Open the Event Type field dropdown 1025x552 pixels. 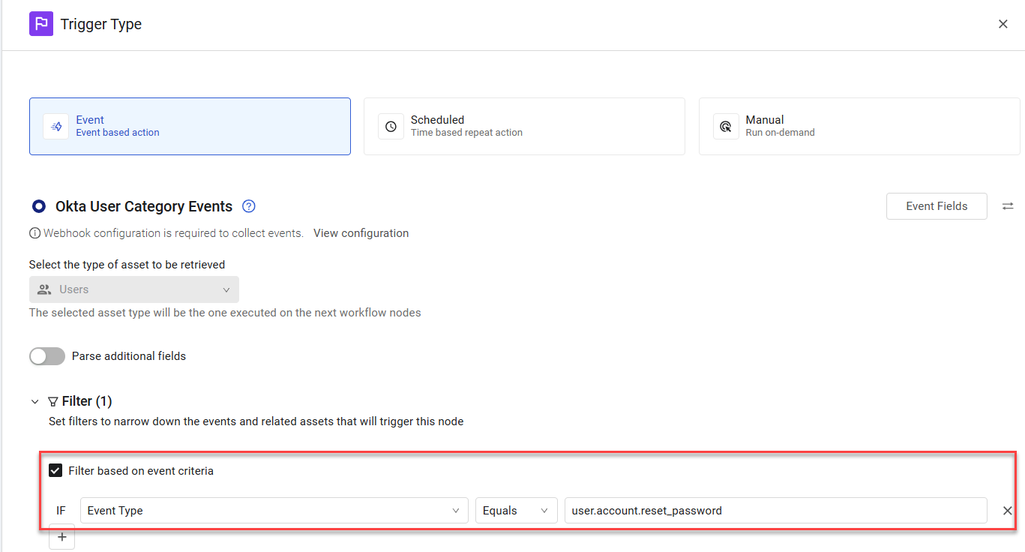(x=274, y=511)
